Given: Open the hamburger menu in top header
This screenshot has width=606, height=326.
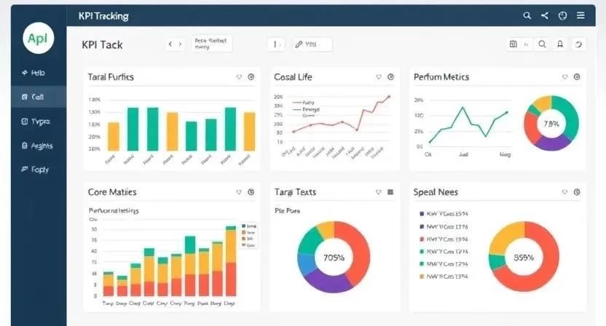Looking at the screenshot, I should click(581, 15).
